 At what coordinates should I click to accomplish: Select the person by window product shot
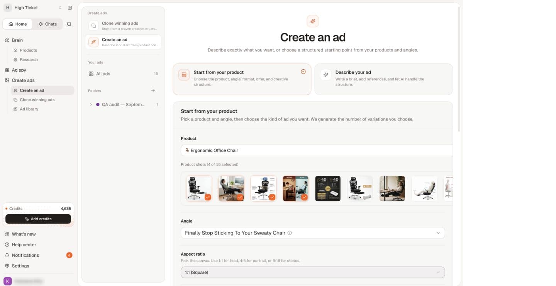point(392,189)
